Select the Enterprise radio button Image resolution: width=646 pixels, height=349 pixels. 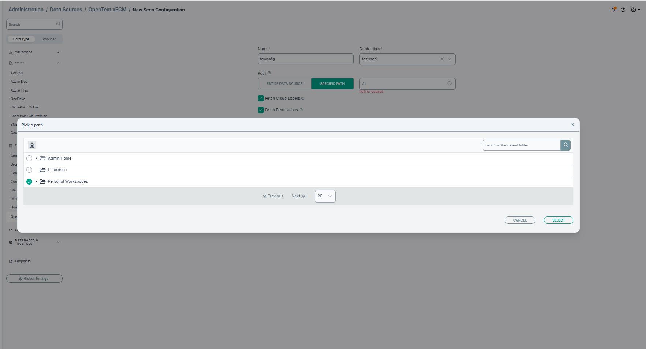[x=29, y=170]
